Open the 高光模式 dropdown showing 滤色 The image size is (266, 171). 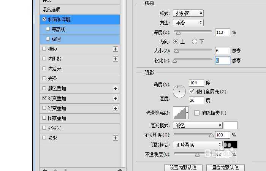click(x=197, y=125)
